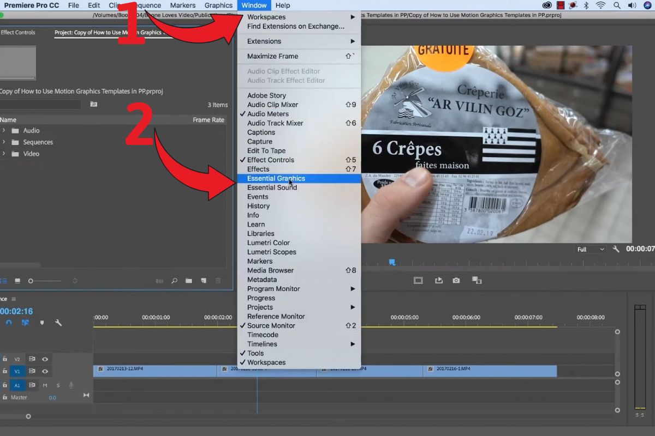Toggle V1 track output eye icon

pos(45,371)
